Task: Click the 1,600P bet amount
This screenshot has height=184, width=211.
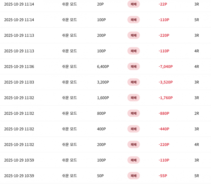Action: [x=103, y=98]
